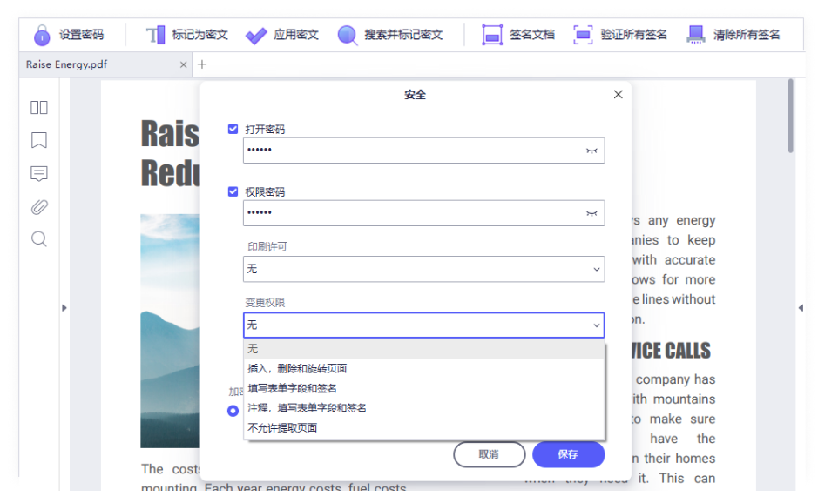Choose 不允许提取页面 option
Viewport: 818px width, 503px height.
[282, 427]
